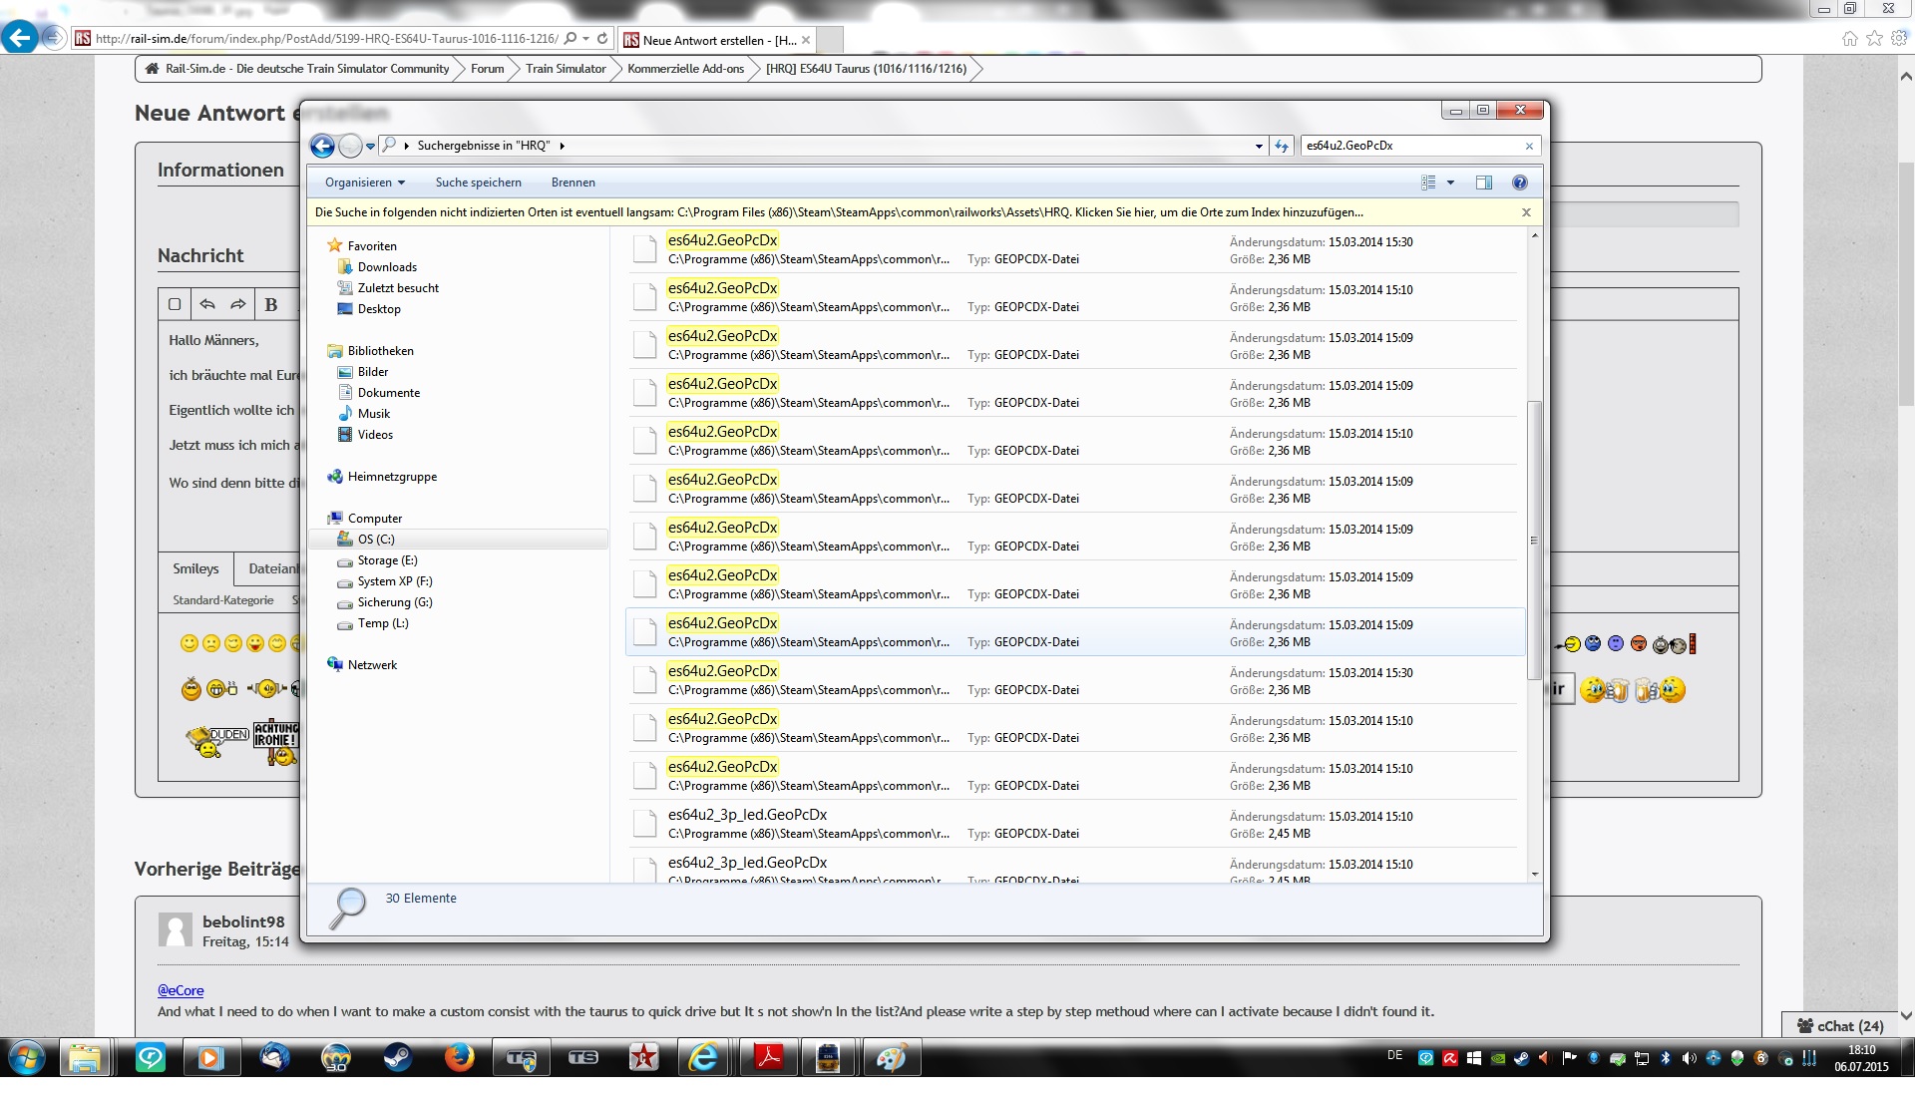Open the Organisieren dropdown menu
Image resolution: width=1915 pixels, height=1101 pixels.
365,183
